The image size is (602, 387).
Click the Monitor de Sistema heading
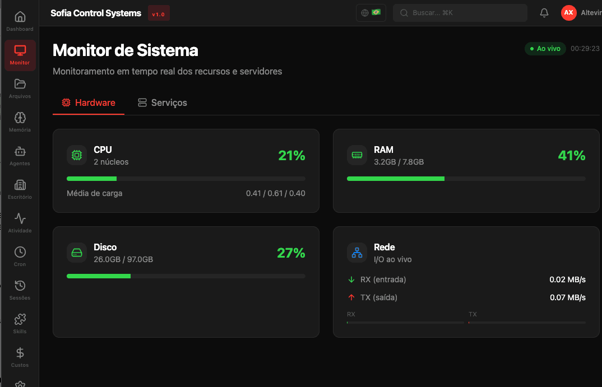[x=125, y=50]
